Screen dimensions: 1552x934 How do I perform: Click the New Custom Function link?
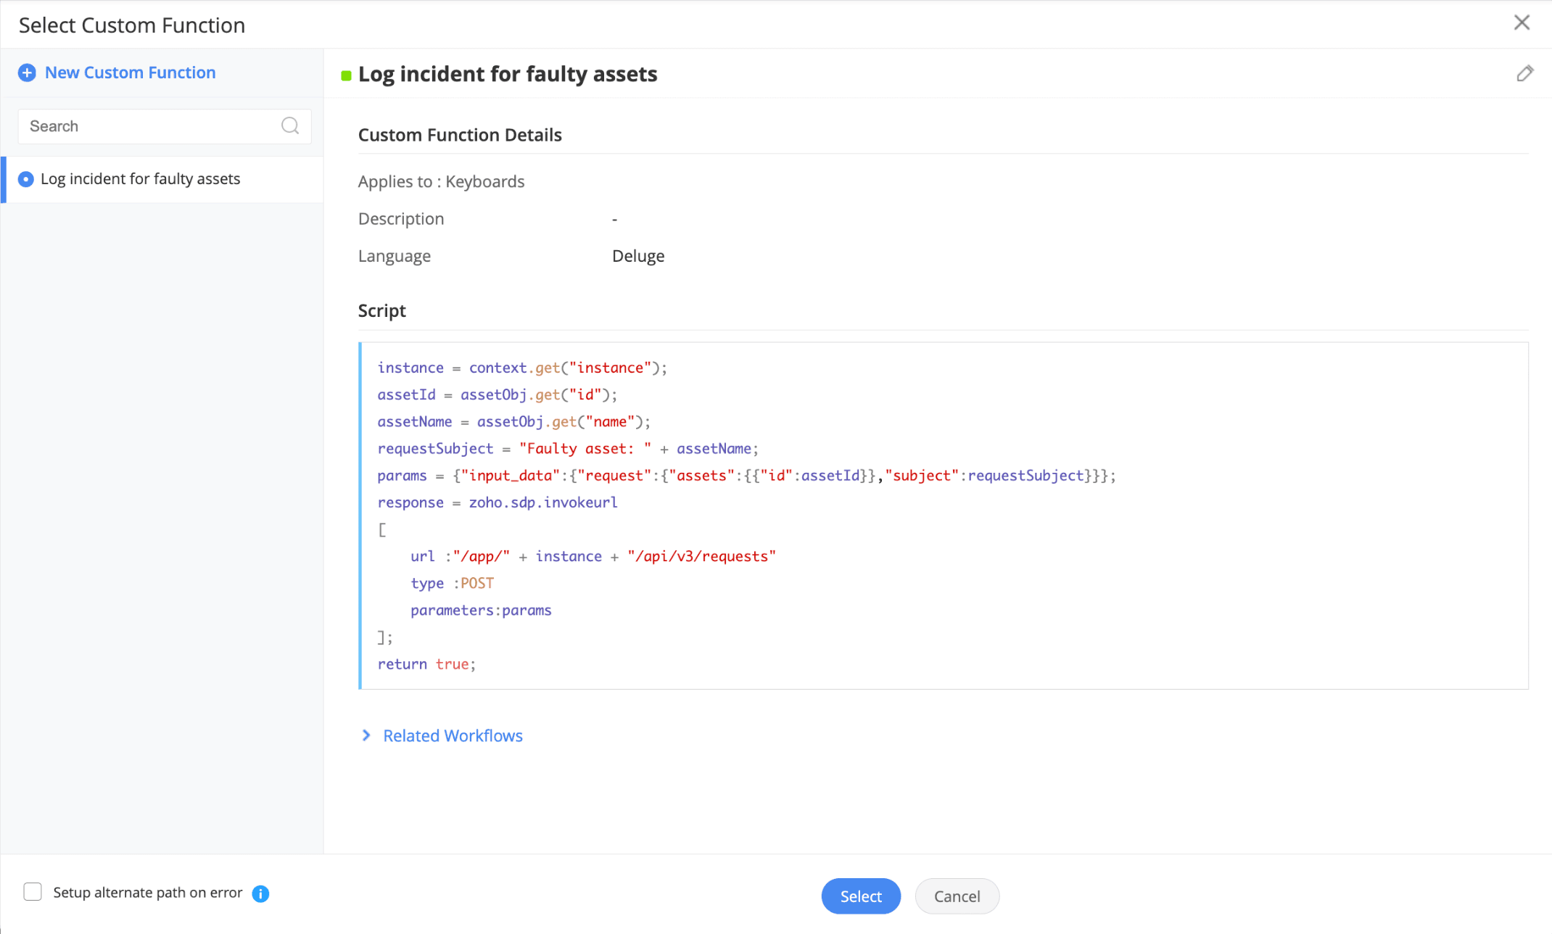130,73
